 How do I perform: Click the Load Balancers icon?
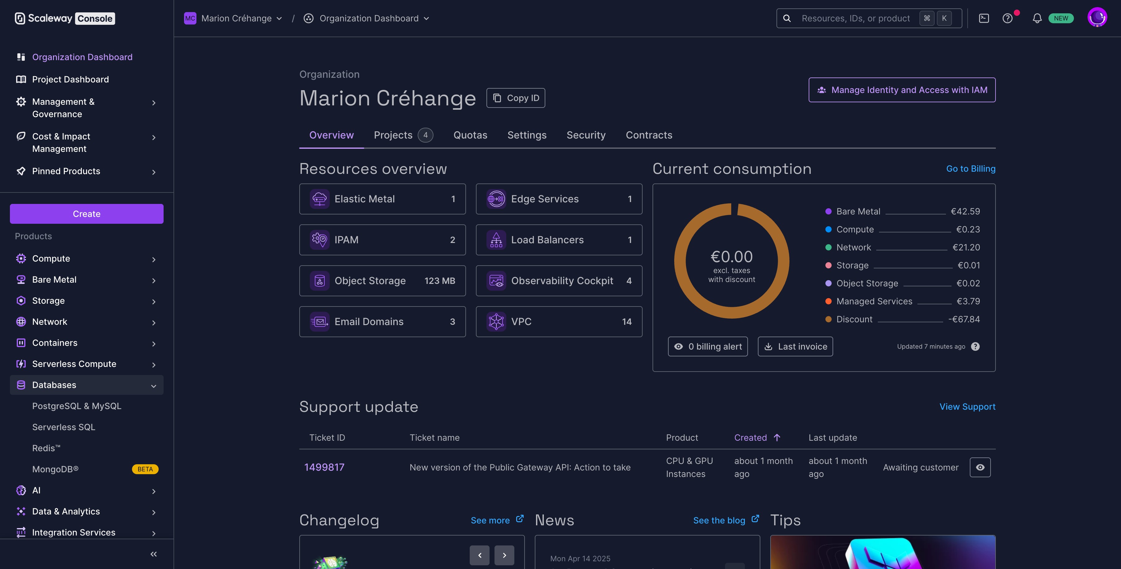496,240
